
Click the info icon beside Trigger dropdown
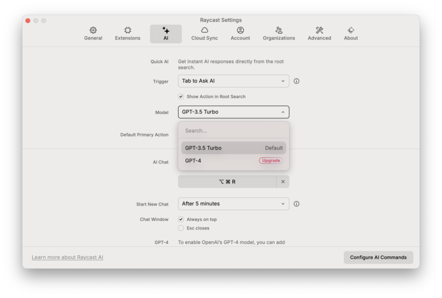[x=296, y=81]
